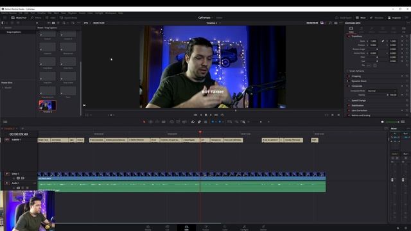Jump to last frame in viewer transport
The image size is (411, 231).
pos(216,115)
